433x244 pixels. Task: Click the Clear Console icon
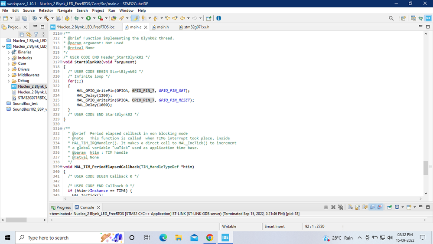click(x=351, y=207)
